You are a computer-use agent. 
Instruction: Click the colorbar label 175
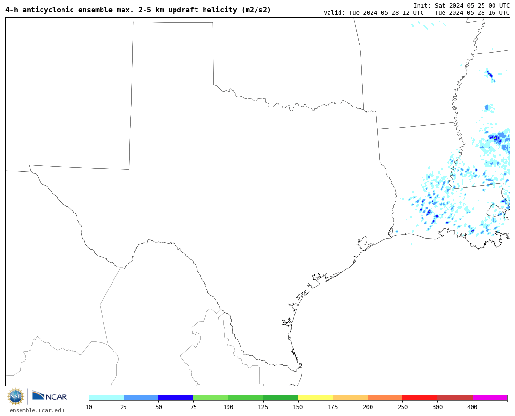(333, 407)
